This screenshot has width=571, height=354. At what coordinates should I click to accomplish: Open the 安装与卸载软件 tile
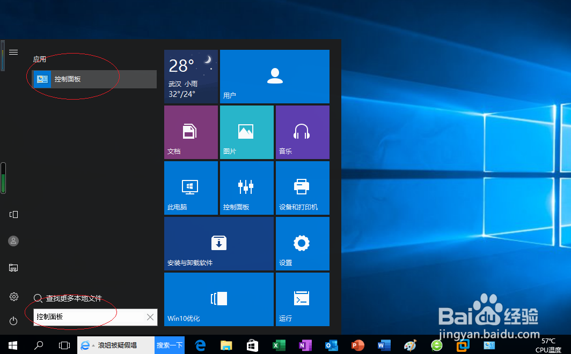tap(218, 243)
